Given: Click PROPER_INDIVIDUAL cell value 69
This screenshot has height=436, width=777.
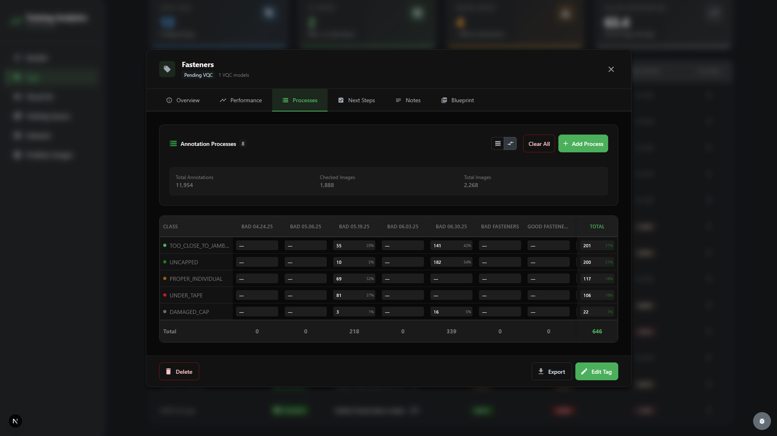Looking at the screenshot, I should (x=354, y=278).
